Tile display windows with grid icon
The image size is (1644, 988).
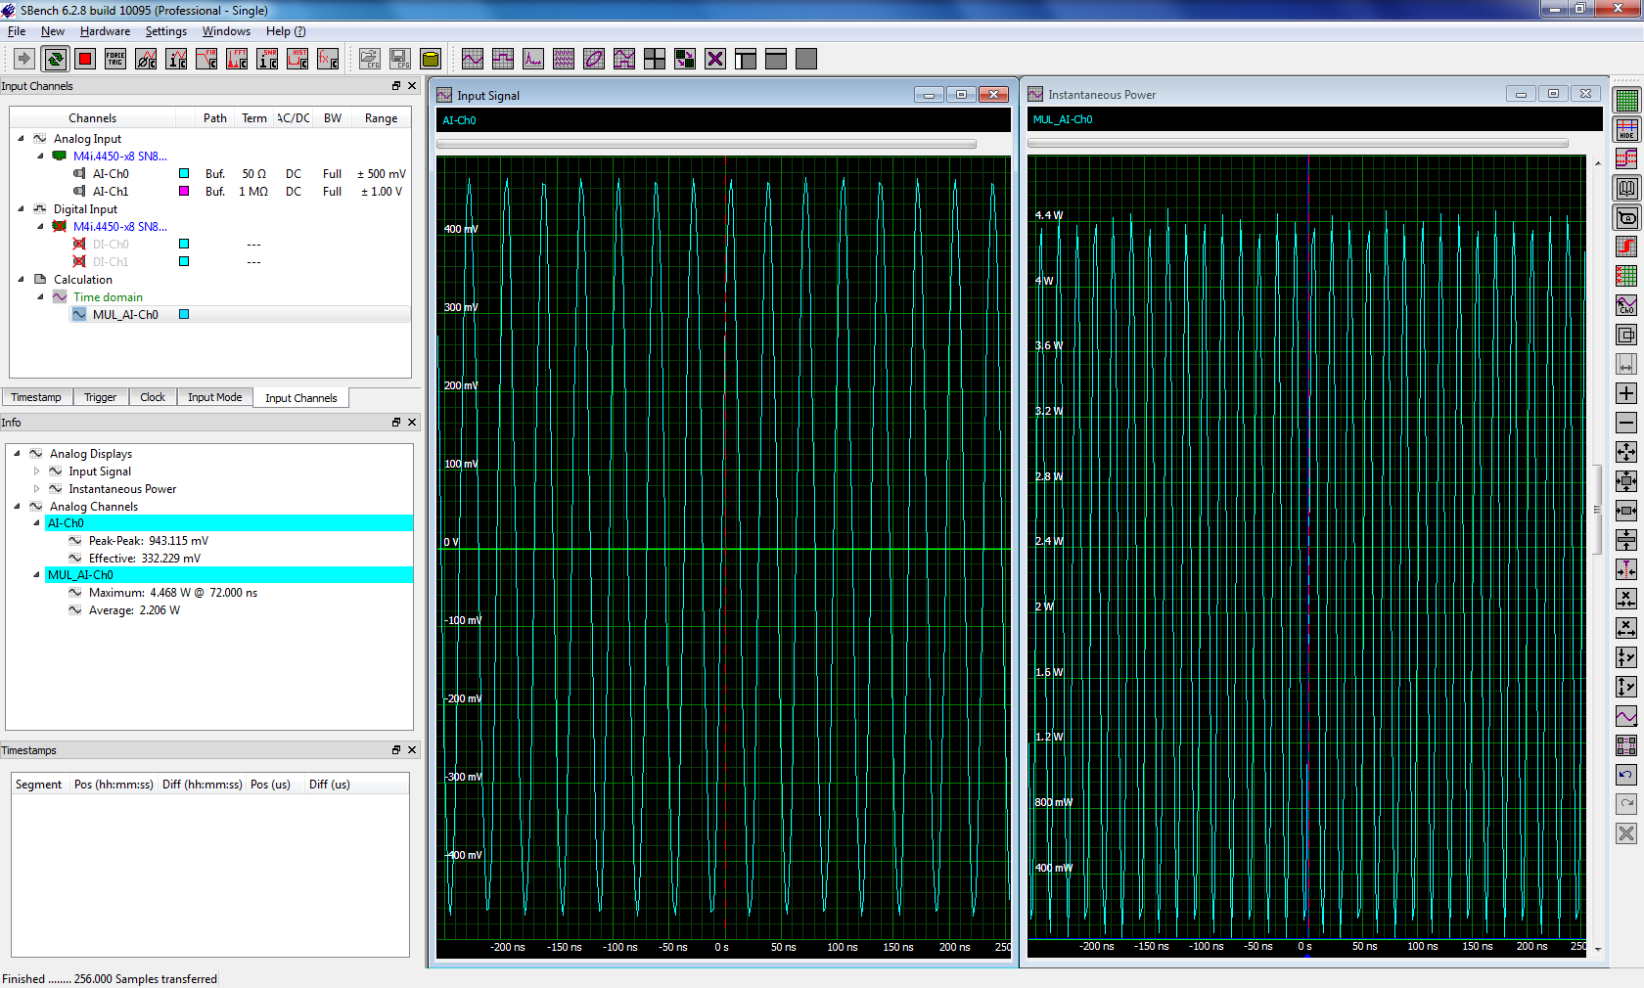pos(655,59)
